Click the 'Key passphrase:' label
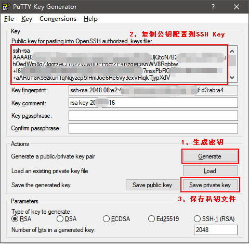 (32, 116)
